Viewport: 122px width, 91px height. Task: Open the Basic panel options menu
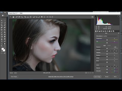[119, 33]
